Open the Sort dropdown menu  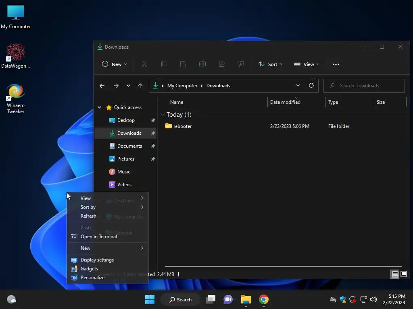270,64
